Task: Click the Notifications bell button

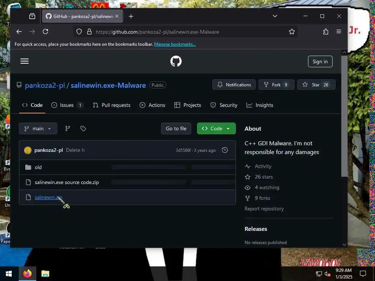Action: 234,85
